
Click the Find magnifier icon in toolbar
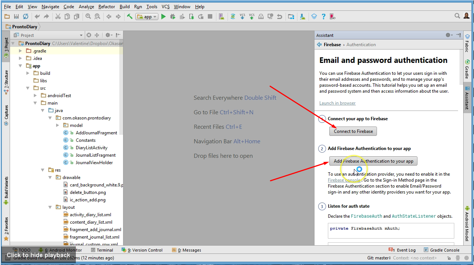click(88, 16)
